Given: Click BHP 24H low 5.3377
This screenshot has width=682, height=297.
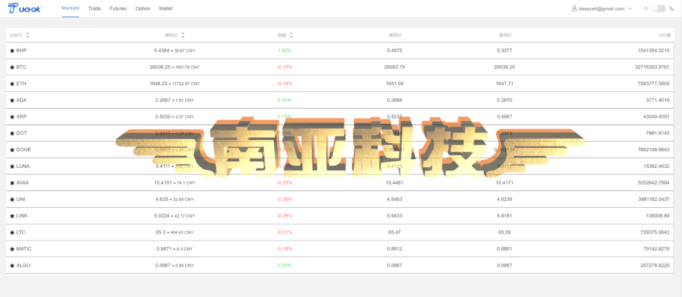Looking at the screenshot, I should (x=505, y=51).
